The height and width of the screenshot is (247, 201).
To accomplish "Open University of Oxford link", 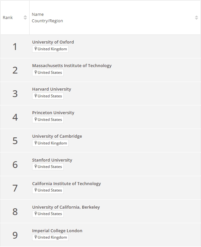I will [x=53, y=42].
